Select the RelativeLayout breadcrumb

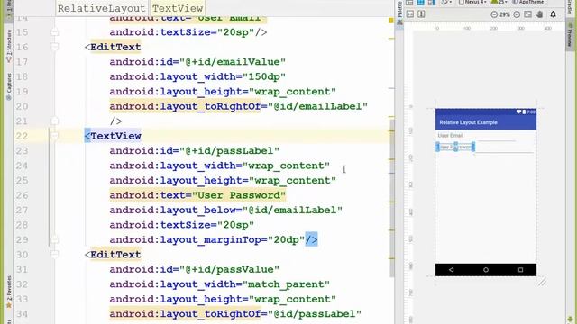pyautogui.click(x=102, y=8)
